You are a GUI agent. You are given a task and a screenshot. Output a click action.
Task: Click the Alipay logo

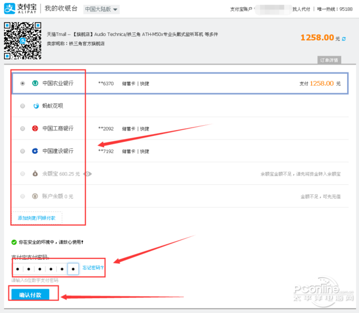pos(20,9)
